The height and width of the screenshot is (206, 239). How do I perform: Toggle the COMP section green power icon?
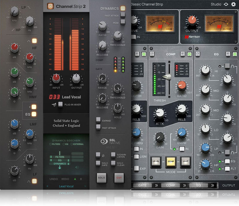[189, 54]
